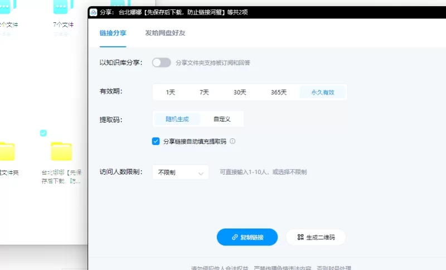Open the 访问人数限制 dropdown
Screen dimensions: 446x270
coord(181,172)
